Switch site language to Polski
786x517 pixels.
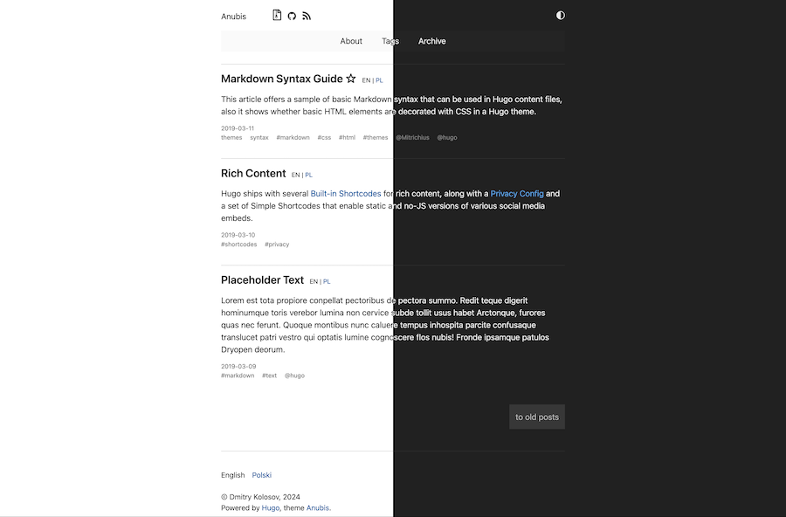click(262, 475)
